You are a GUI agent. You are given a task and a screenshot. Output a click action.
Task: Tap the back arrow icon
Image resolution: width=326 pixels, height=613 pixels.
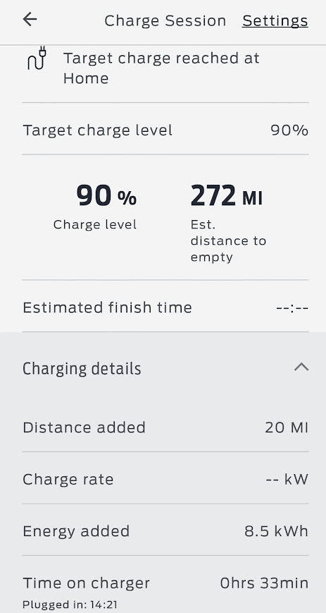tap(30, 19)
